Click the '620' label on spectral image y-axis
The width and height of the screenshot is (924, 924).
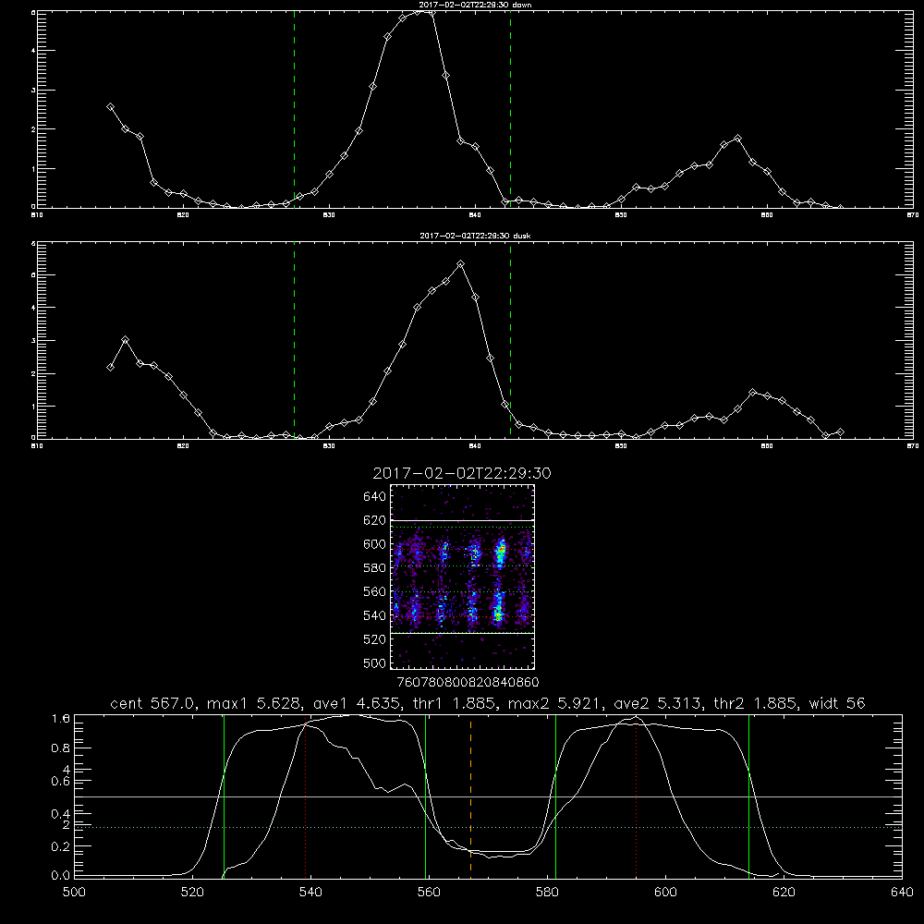pos(375,520)
